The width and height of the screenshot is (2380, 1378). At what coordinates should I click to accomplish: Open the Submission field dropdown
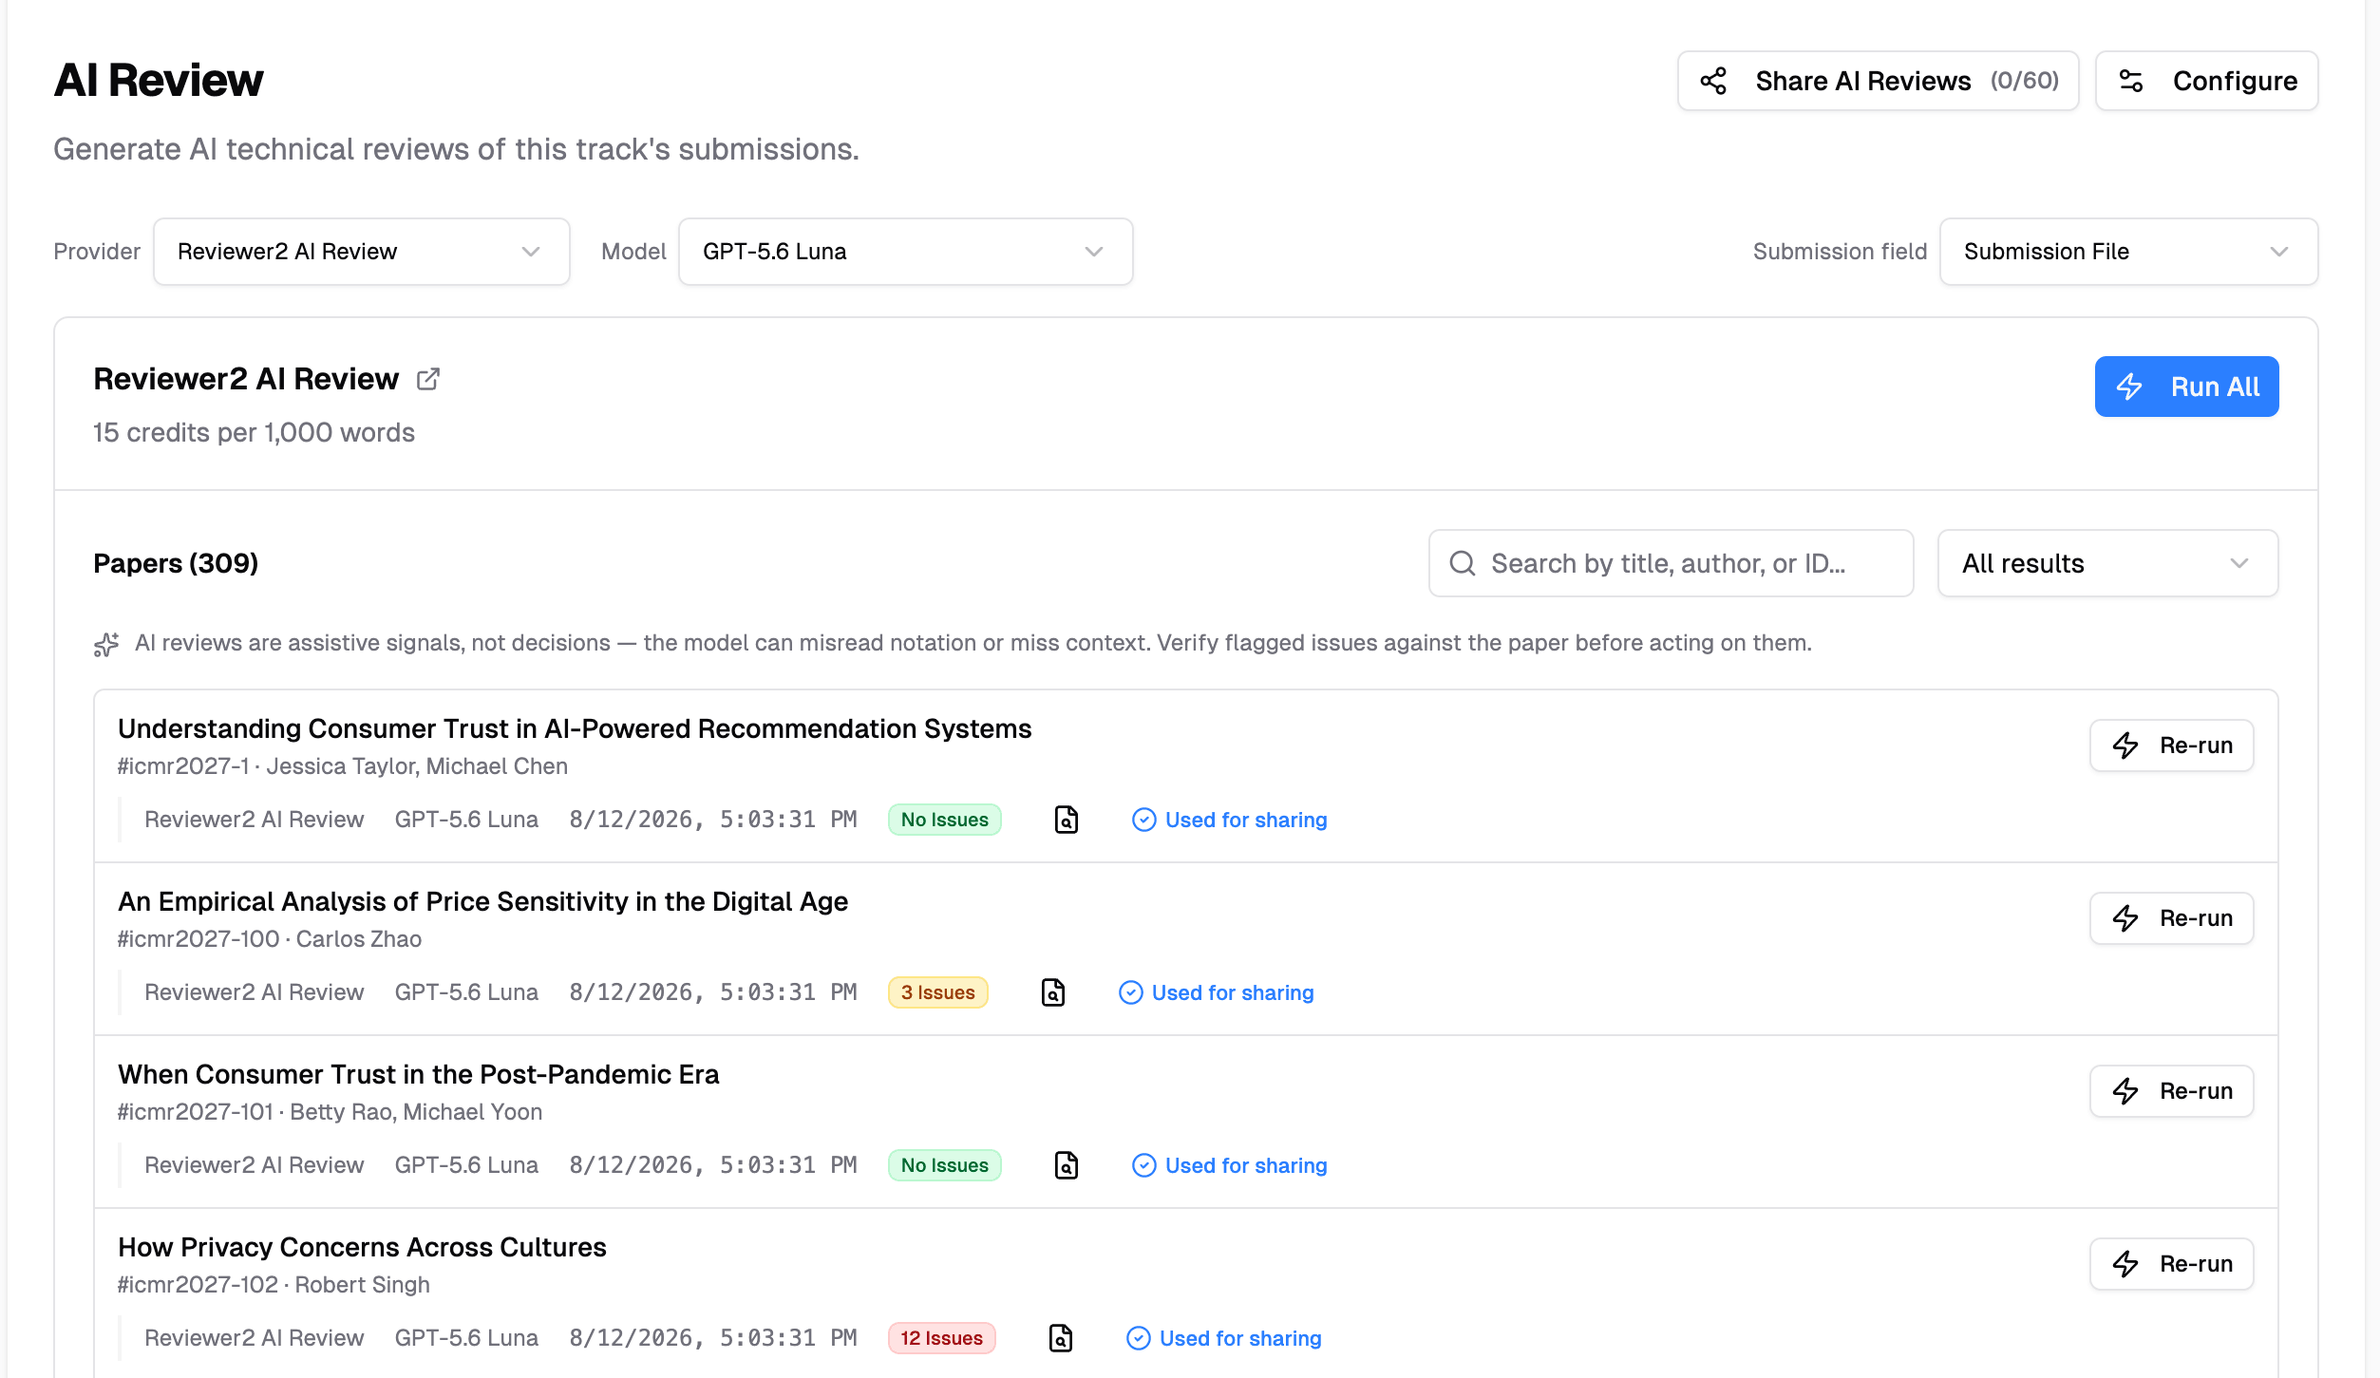point(2128,252)
